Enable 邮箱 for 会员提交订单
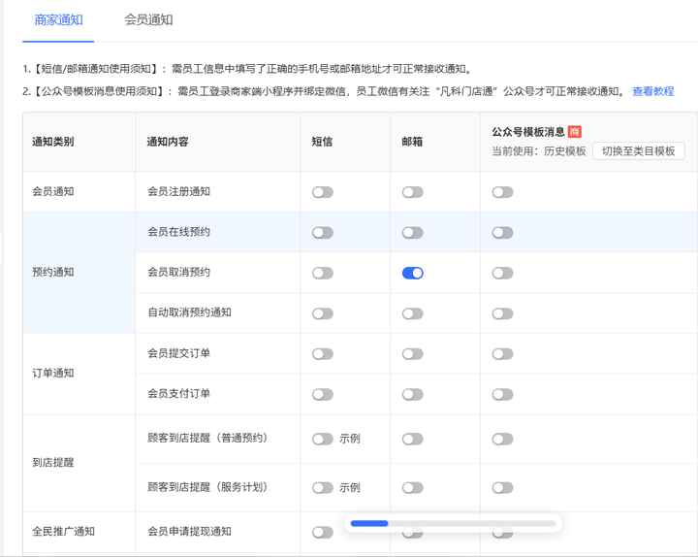The image size is (698, 557). pos(413,354)
